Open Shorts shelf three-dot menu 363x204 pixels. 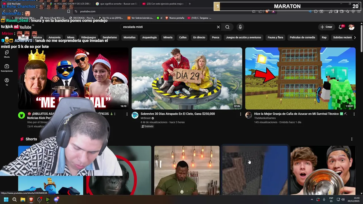pyautogui.click(x=352, y=139)
